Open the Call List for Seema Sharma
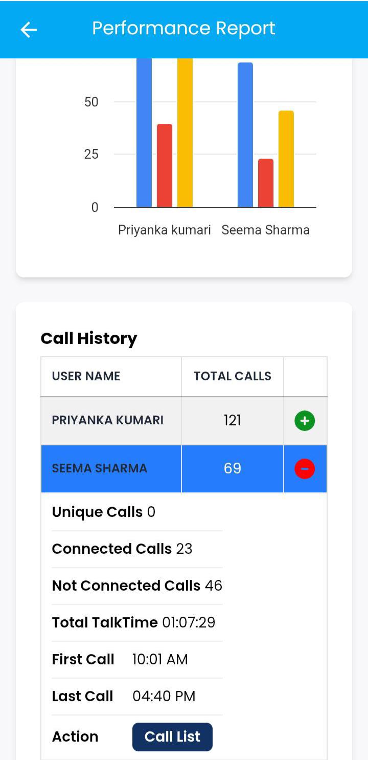The height and width of the screenshot is (760, 368). click(x=172, y=736)
